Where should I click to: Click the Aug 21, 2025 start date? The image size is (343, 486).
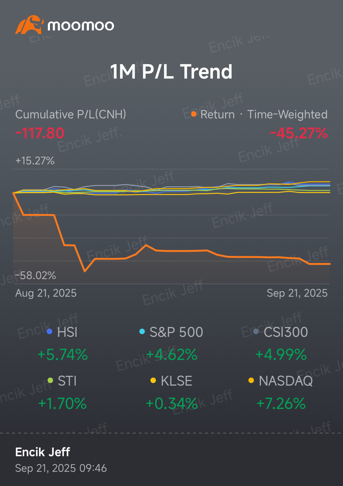(x=46, y=293)
